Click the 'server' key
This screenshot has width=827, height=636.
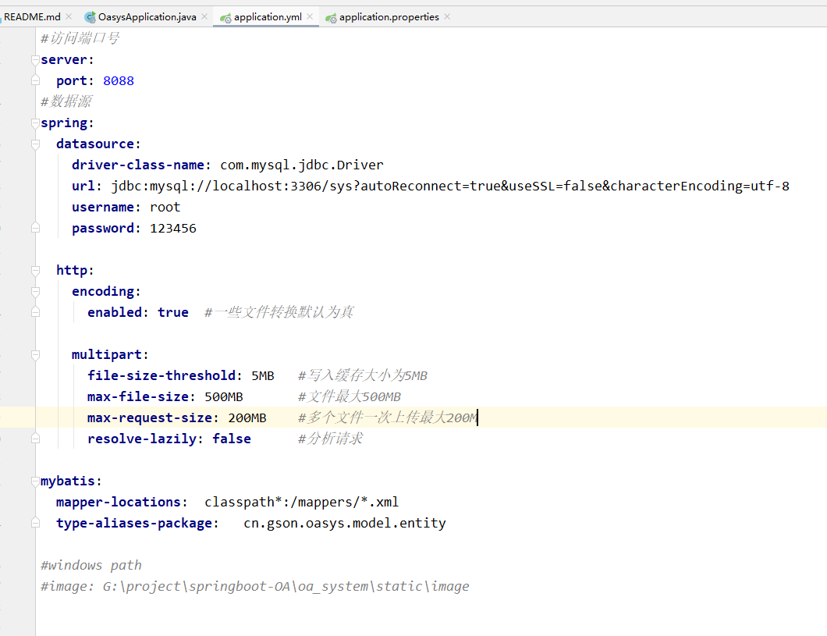point(64,59)
